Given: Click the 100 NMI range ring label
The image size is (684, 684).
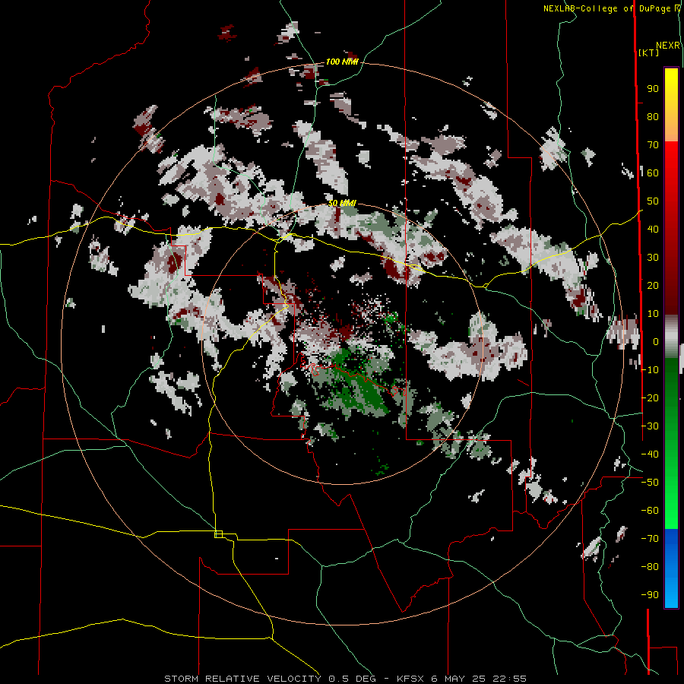Looking at the screenshot, I should click(341, 62).
